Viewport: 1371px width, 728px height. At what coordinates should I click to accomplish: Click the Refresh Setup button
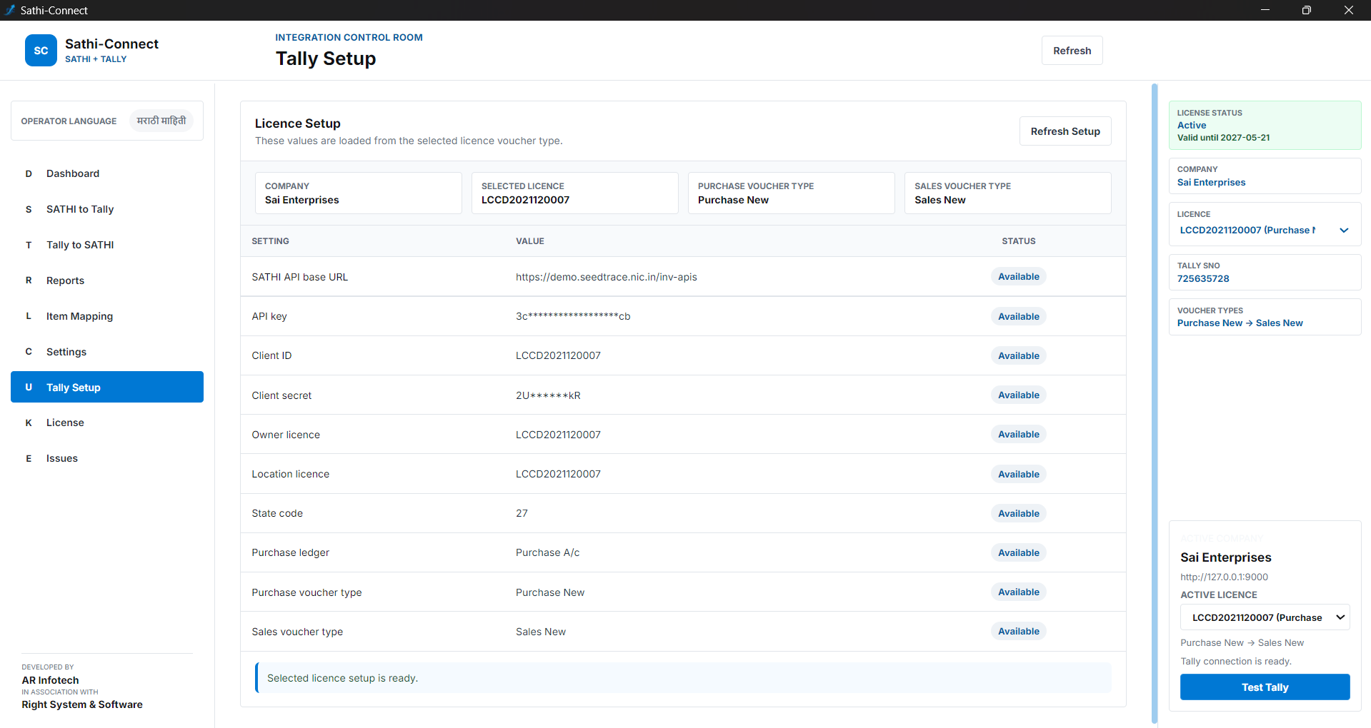(1065, 131)
